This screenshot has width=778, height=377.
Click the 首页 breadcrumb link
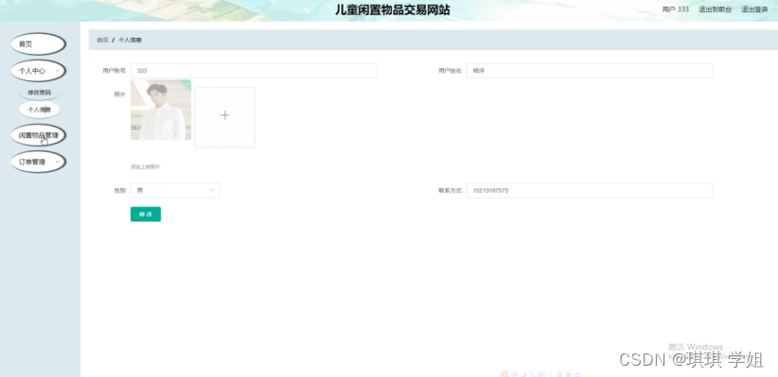[x=102, y=40]
